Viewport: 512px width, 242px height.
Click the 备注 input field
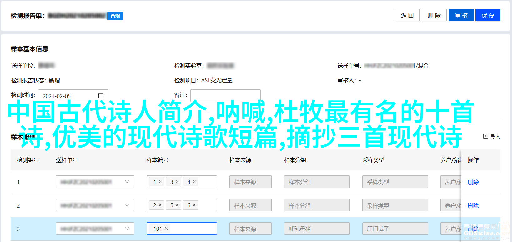225,95
